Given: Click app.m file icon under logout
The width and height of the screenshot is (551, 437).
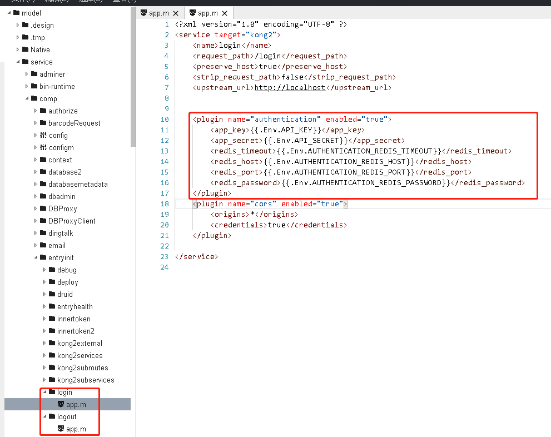Looking at the screenshot, I should coord(61,429).
